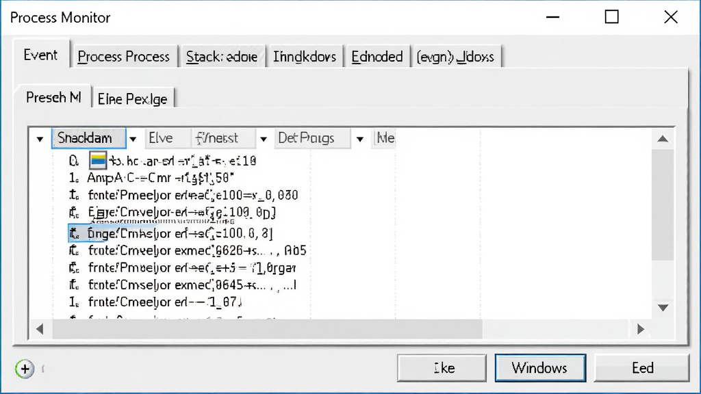Select the row containing exmec 0645
The height and width of the screenshot is (394, 701).
(182, 285)
